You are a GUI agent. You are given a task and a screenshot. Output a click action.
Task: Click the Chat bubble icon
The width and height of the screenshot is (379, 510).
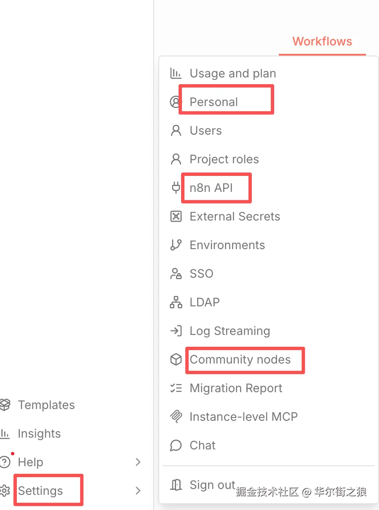tap(176, 445)
